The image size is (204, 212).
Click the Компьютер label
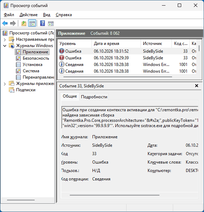159,171
